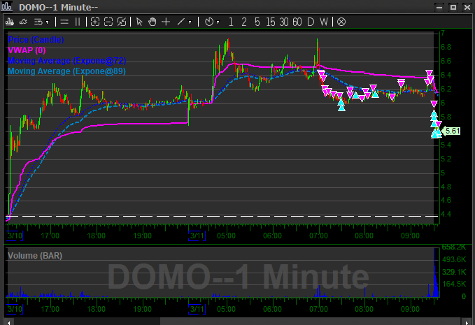Click the 3/11 date marker under the volume pane
The width and height of the screenshot is (475, 325).
[197, 309]
